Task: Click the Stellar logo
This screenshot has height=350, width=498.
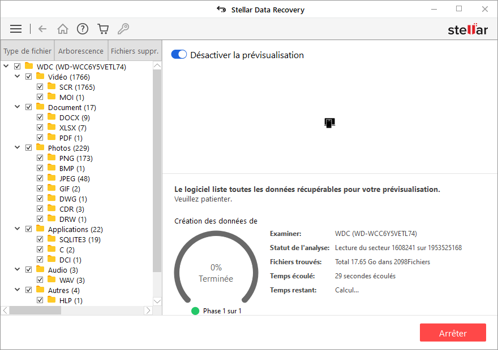Action: click(x=468, y=29)
